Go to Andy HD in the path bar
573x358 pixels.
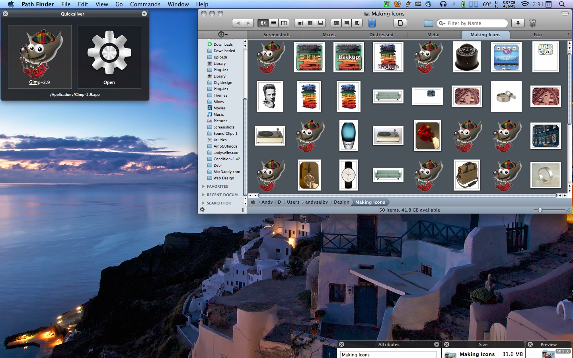[271, 202]
